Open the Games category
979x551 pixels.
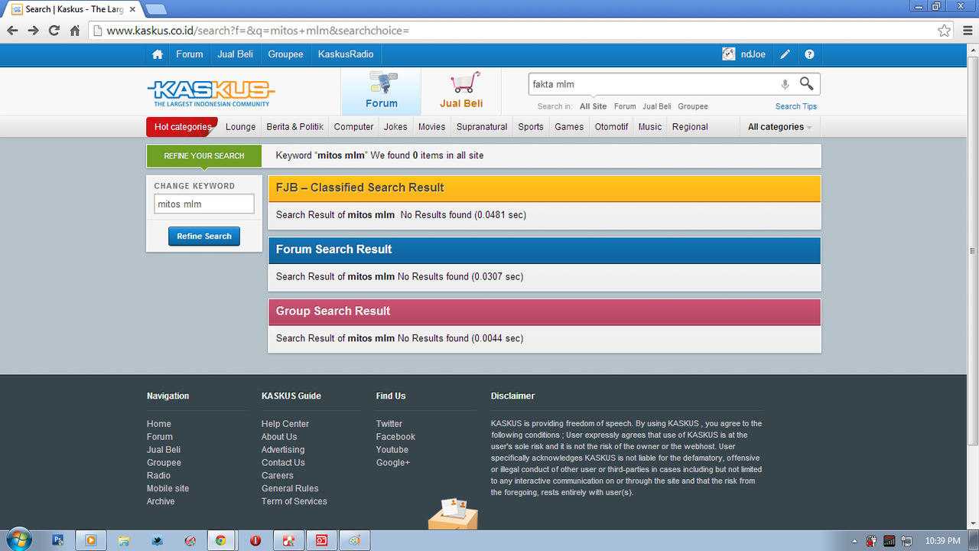[x=569, y=127]
